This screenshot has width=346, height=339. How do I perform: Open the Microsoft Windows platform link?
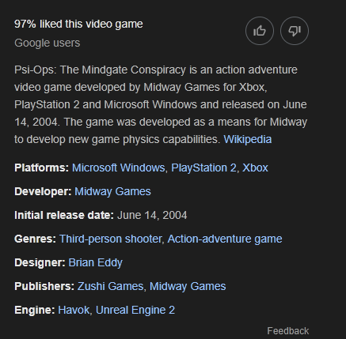point(119,168)
